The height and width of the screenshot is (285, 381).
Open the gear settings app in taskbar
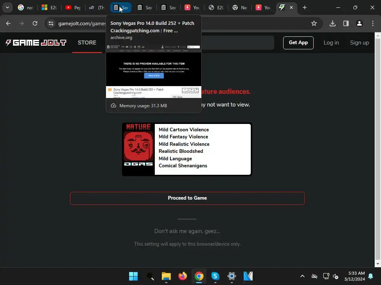(x=231, y=276)
